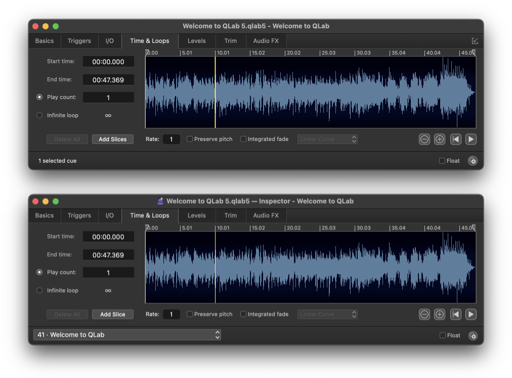Image resolution: width=512 pixels, height=378 pixels.
Task: Open Triggers tab in bottom Inspector window
Action: tap(79, 216)
